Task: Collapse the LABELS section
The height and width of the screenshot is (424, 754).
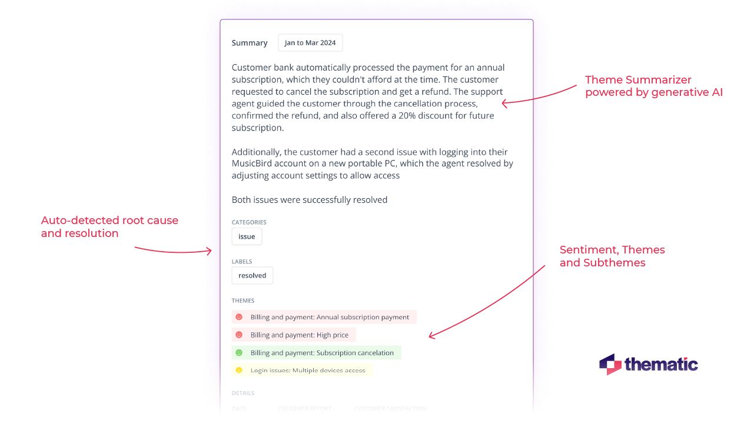Action: pos(242,261)
